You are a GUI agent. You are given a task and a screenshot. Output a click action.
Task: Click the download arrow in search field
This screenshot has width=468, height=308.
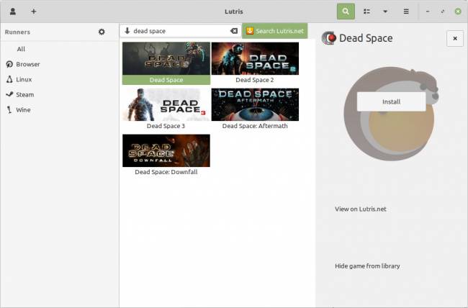[x=127, y=31]
